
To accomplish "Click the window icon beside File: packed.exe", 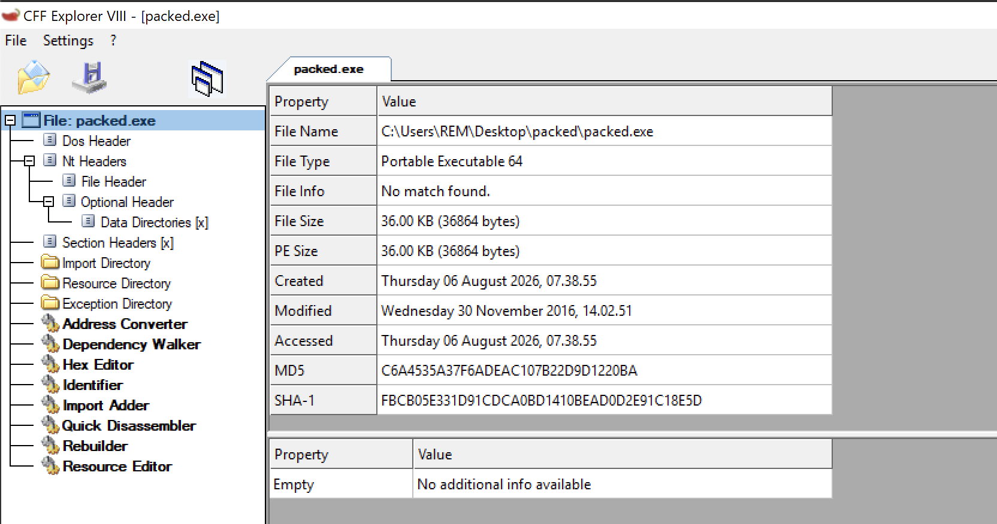I will [x=31, y=120].
